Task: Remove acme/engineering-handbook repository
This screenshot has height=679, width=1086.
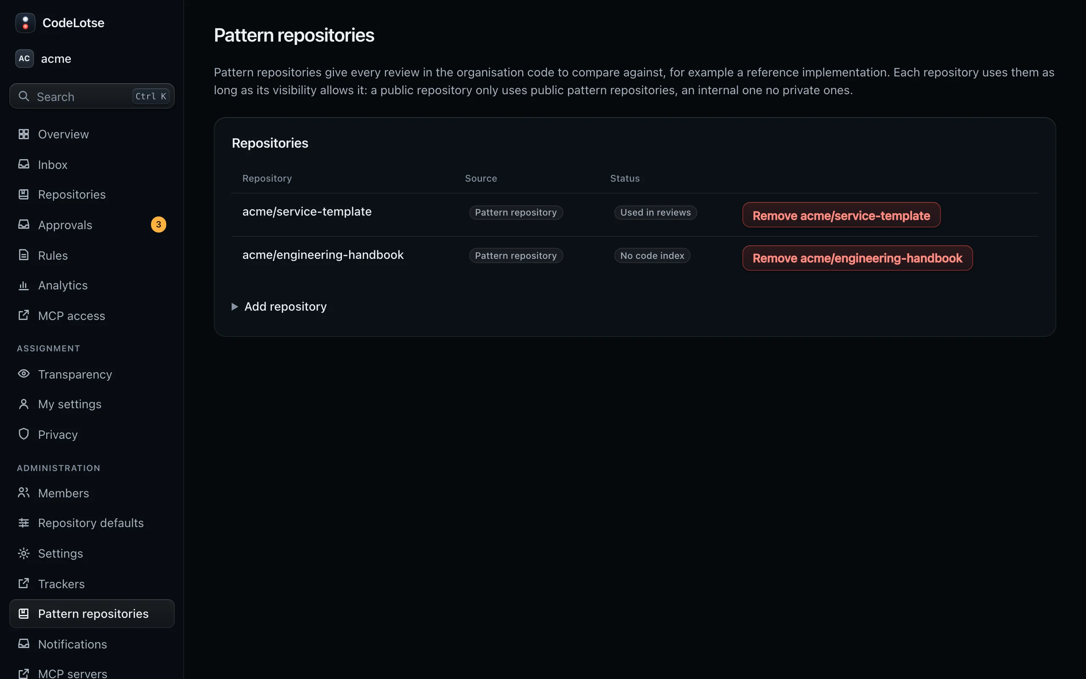Action: 857,258
